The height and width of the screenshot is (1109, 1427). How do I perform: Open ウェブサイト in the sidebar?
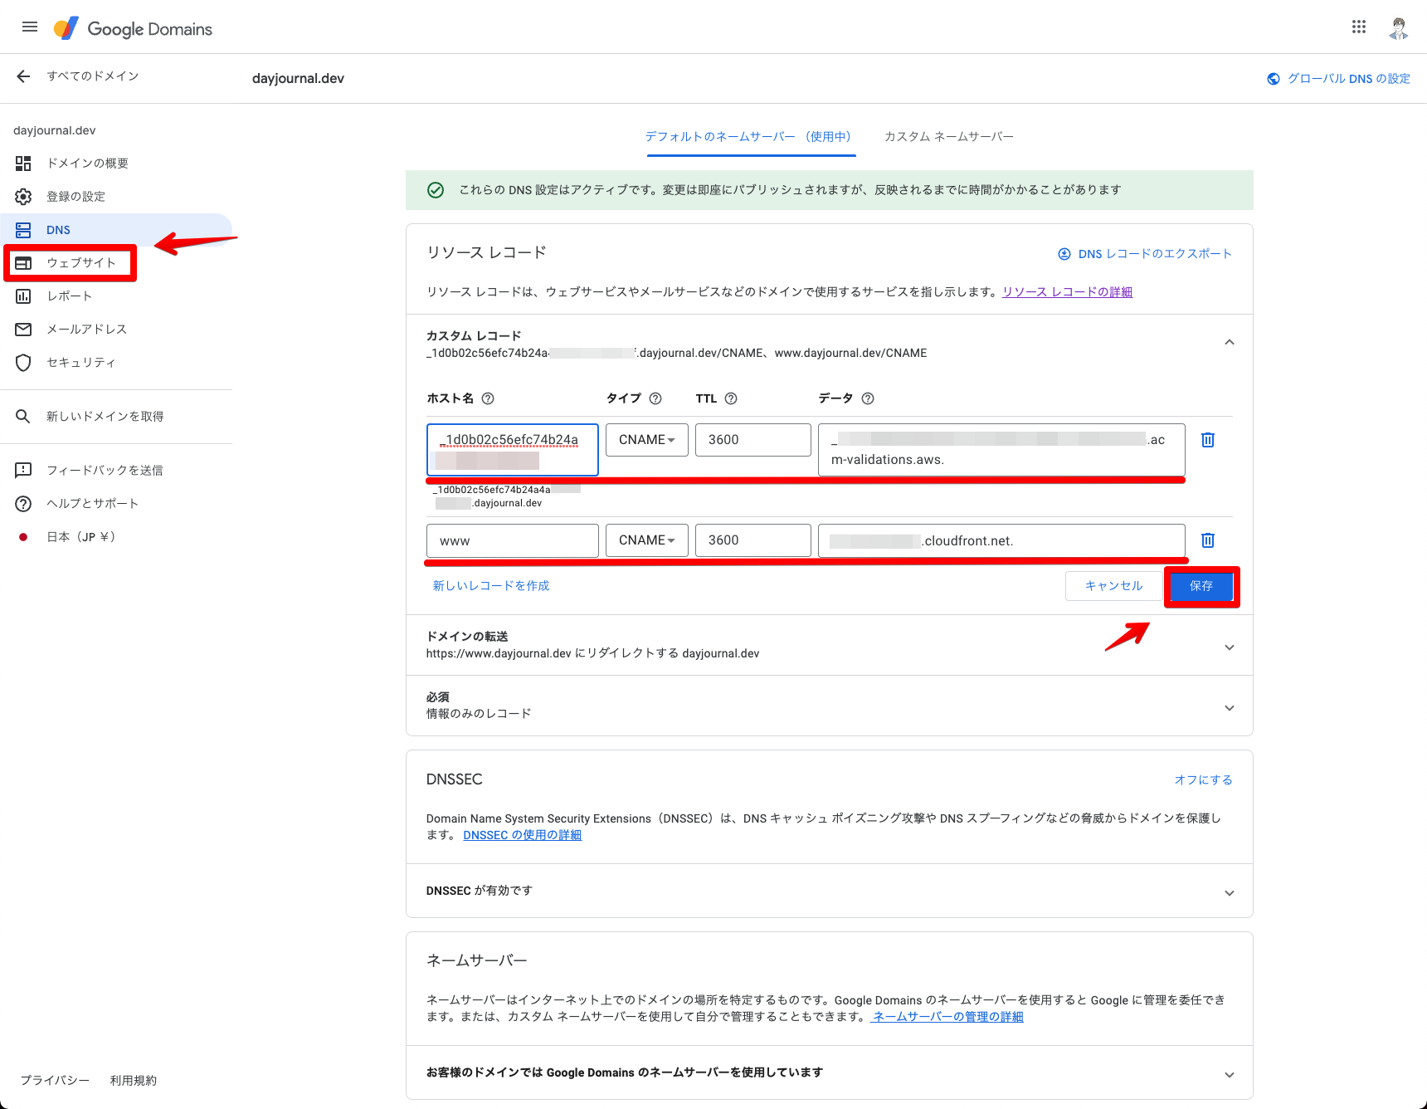[x=116, y=263]
